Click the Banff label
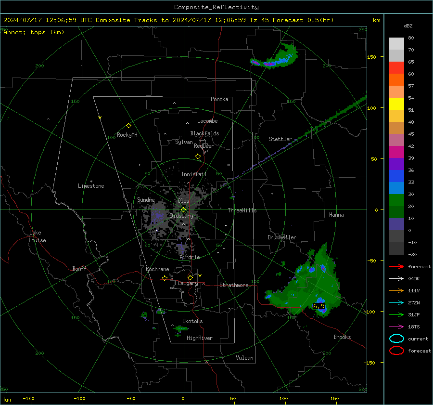This screenshot has height=405, width=433. click(79, 268)
